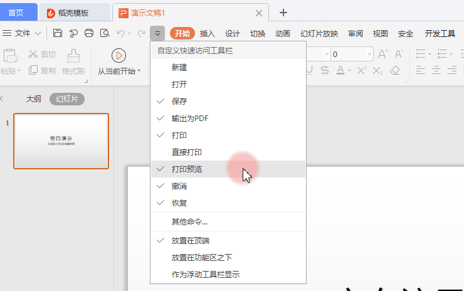Click the Export to PDF icon
The image size is (464, 291).
coord(73,33)
